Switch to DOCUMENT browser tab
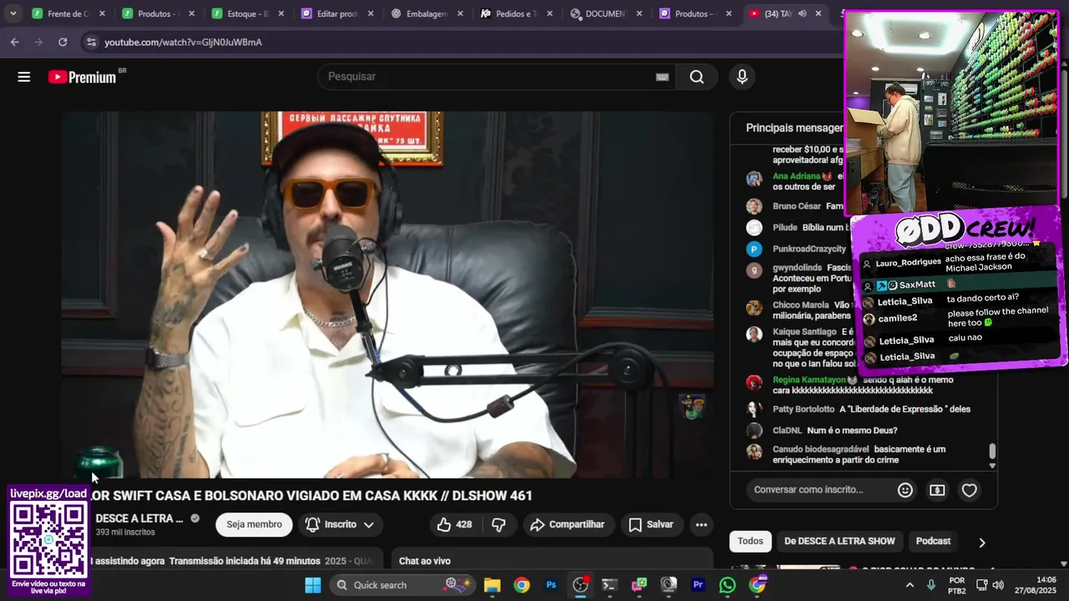Screen dimensions: 1069x601 click(607, 13)
